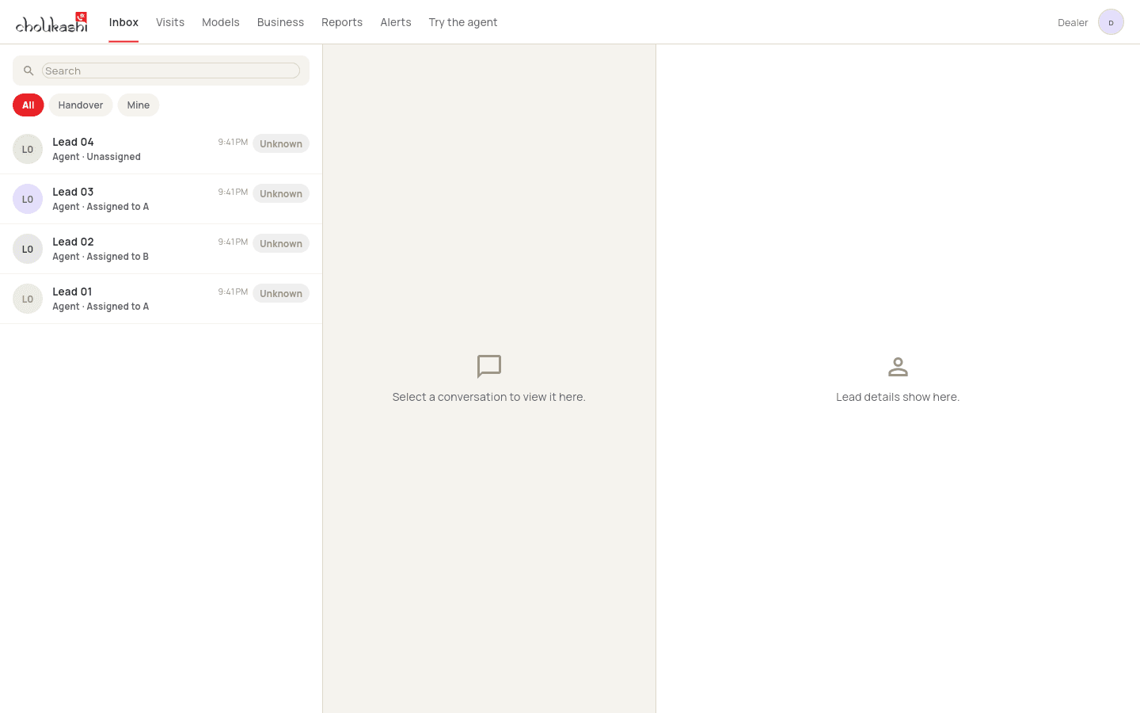Screen dimensions: 1140x713
Task: Click the Unknown badge on Lead 02
Action: coord(281,243)
